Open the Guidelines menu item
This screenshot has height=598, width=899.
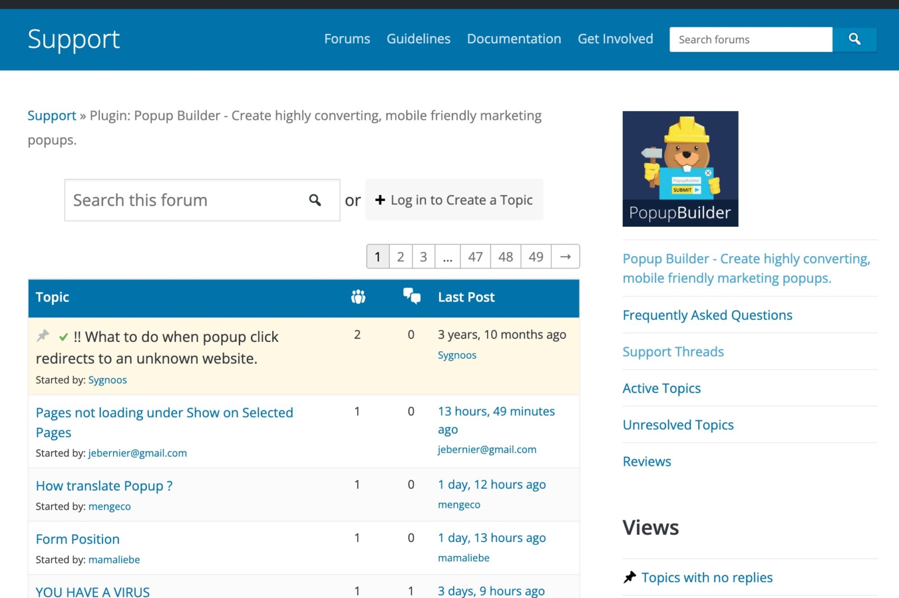pos(418,39)
